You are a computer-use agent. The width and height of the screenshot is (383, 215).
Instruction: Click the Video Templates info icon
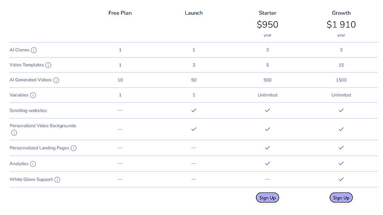(x=49, y=65)
